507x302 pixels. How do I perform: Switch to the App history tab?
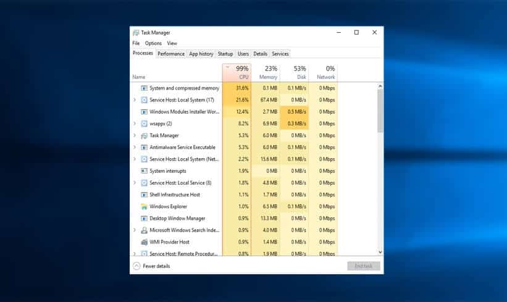click(x=201, y=54)
